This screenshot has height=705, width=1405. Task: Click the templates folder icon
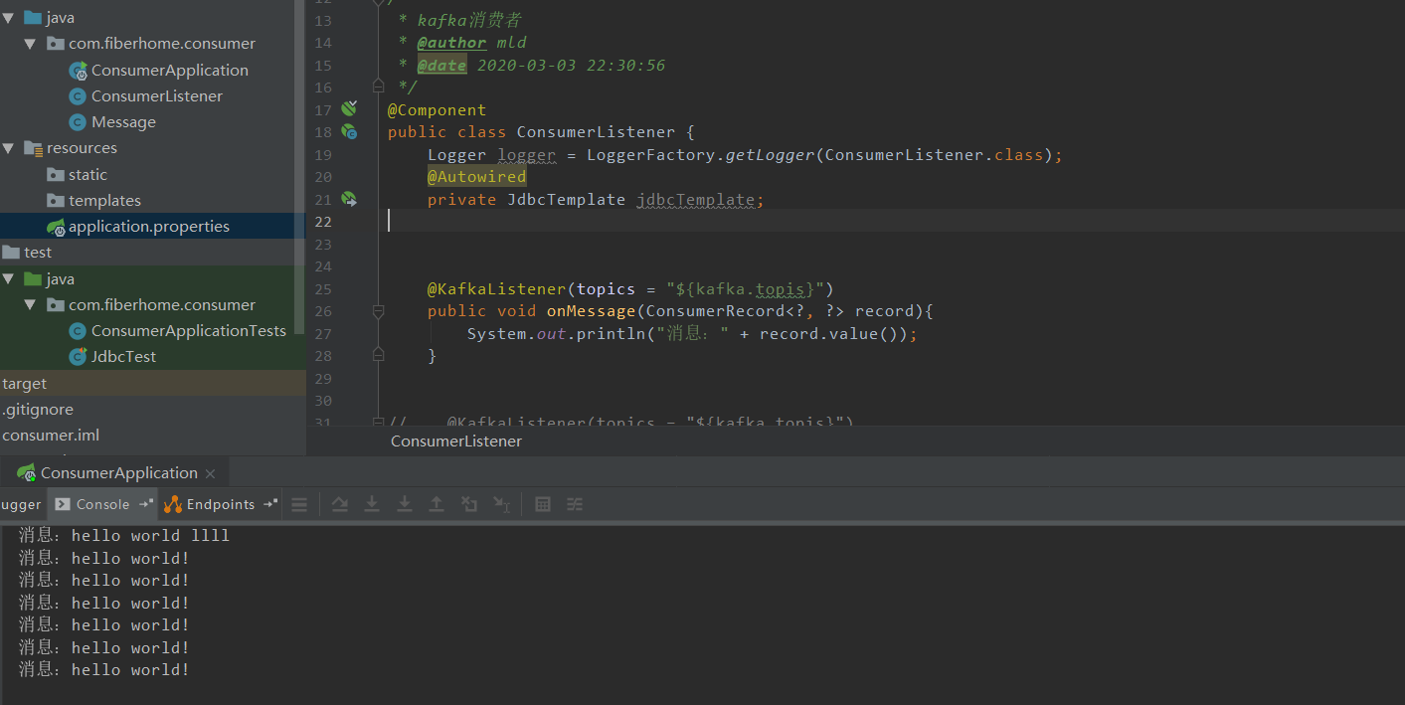coord(56,201)
